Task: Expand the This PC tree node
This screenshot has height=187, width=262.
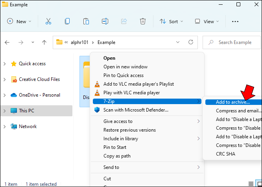Action: point(5,111)
